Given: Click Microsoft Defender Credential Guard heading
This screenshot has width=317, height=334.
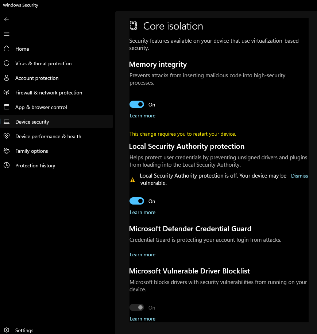Looking at the screenshot, I should (190, 229).
